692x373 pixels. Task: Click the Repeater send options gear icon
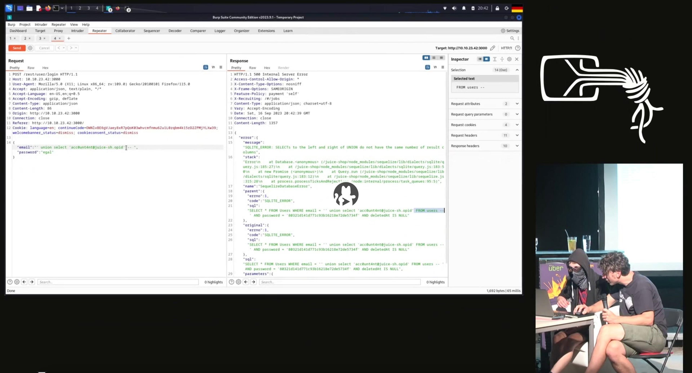click(x=30, y=48)
